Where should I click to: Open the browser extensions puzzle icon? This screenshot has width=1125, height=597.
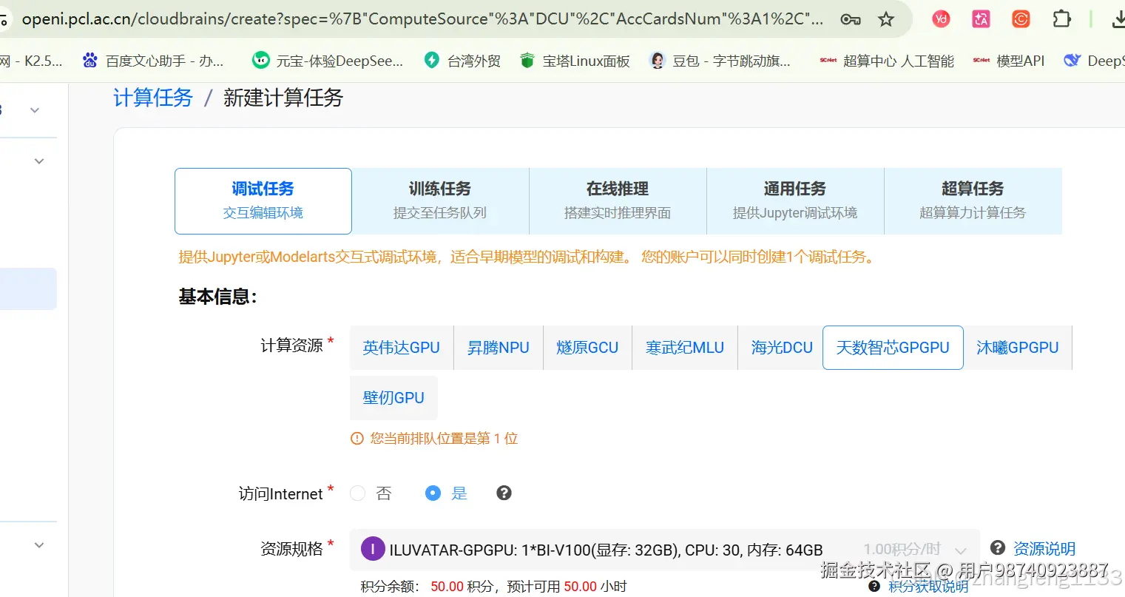coord(1061,19)
